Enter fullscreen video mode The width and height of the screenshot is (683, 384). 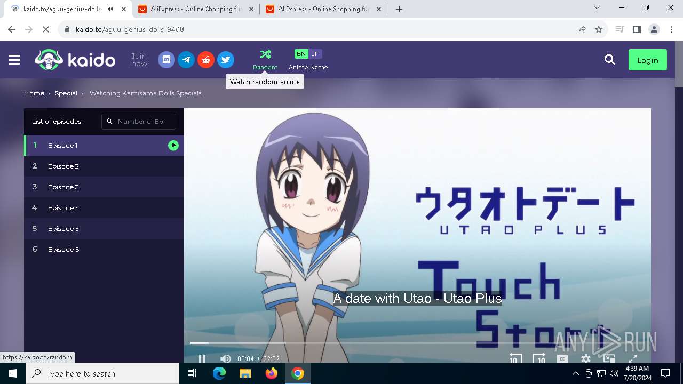point(633,359)
